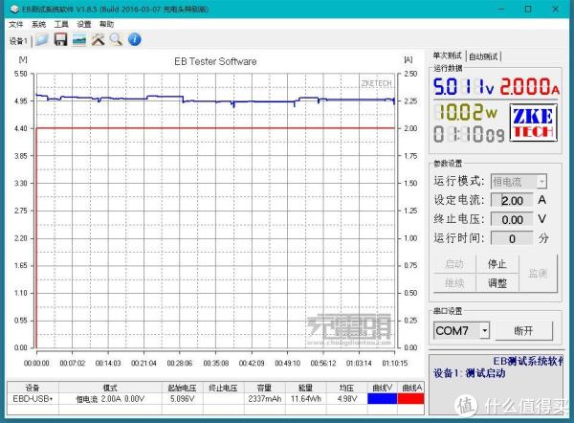Click the 监测 button
The width and height of the screenshot is (574, 423).
click(x=538, y=273)
